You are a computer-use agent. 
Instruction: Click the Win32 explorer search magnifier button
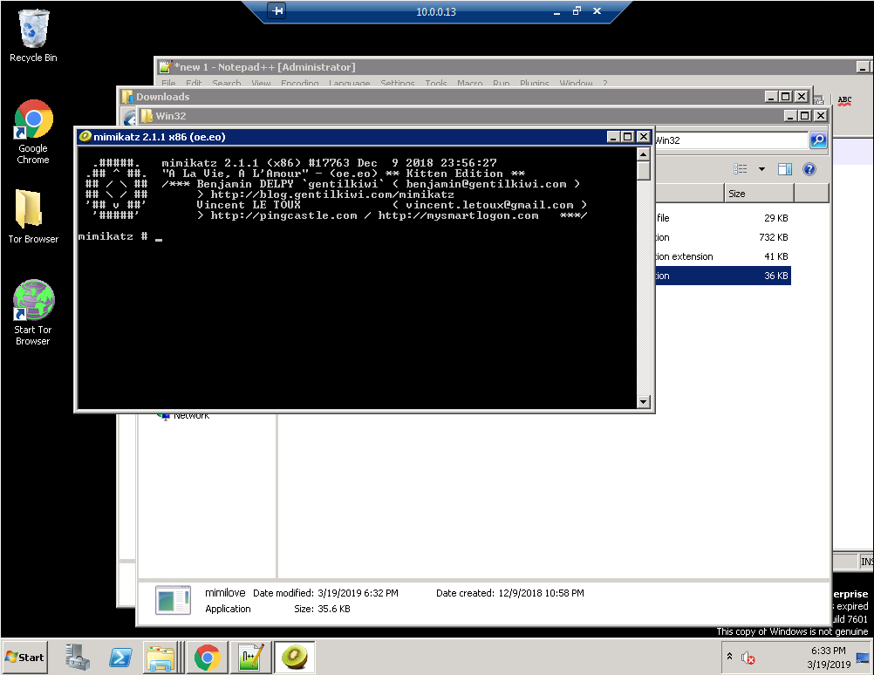click(817, 140)
